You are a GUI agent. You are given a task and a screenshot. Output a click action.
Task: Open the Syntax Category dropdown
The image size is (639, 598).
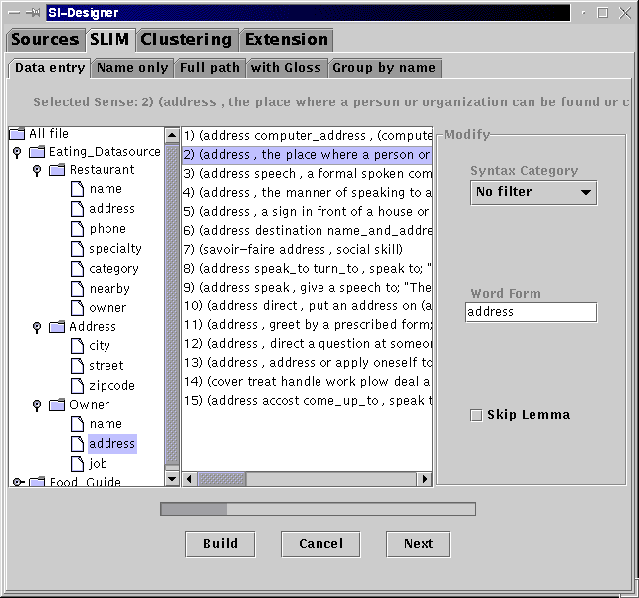click(x=533, y=192)
